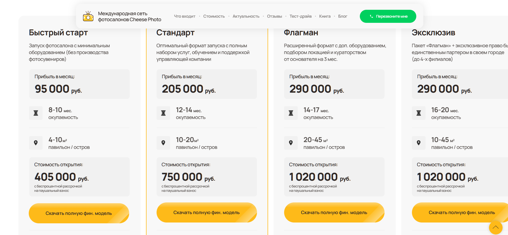
Task: Click hourglass payback icon in Быстрый старт card
Action: (36, 113)
